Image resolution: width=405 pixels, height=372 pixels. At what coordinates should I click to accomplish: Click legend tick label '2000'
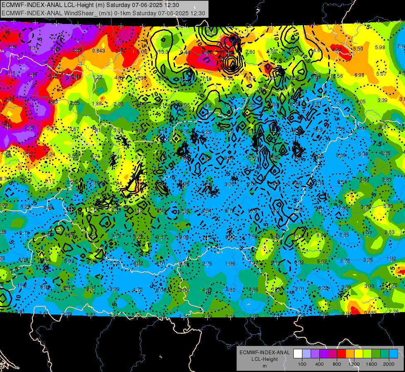(x=389, y=364)
